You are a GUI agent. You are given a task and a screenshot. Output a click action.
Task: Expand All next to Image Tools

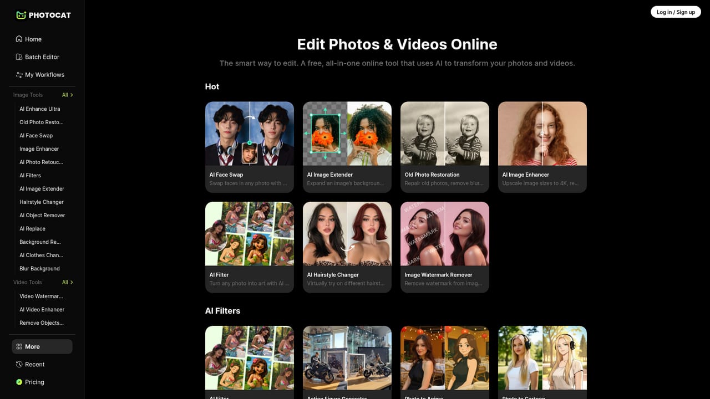(67, 95)
